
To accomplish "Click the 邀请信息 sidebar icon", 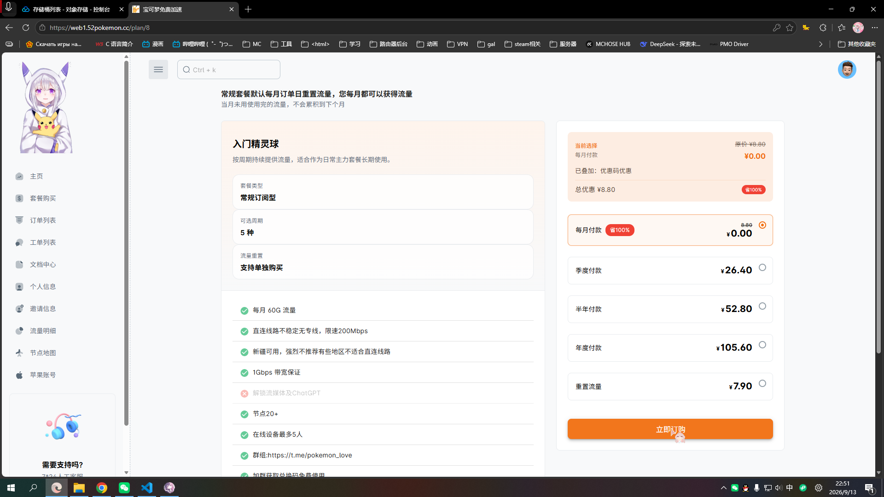I will [x=19, y=309].
